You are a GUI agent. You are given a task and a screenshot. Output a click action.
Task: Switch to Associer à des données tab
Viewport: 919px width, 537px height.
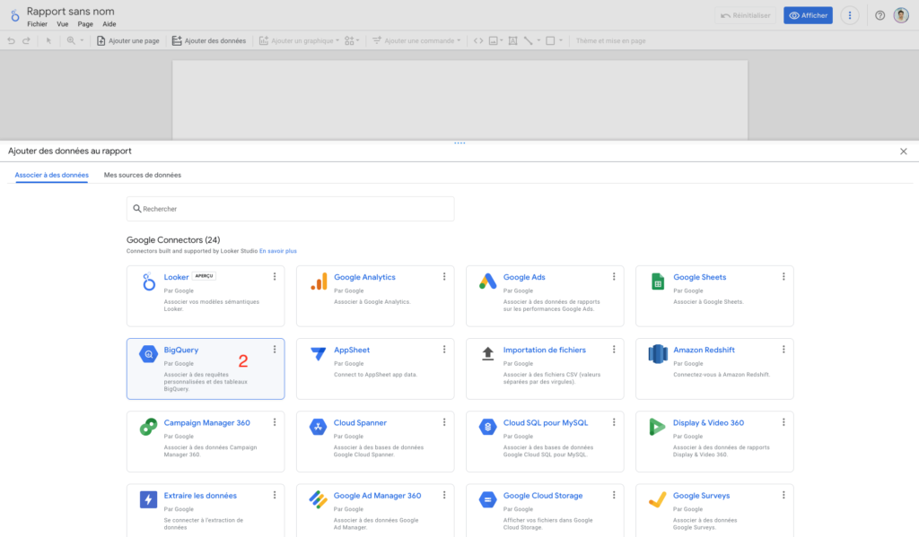click(x=51, y=175)
